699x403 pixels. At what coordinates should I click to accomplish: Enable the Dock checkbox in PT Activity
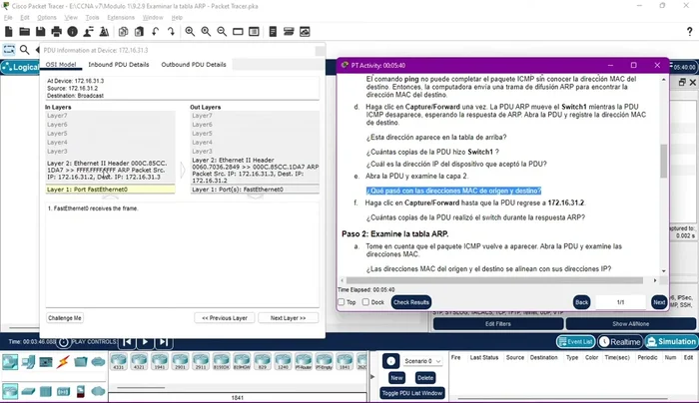coord(365,302)
